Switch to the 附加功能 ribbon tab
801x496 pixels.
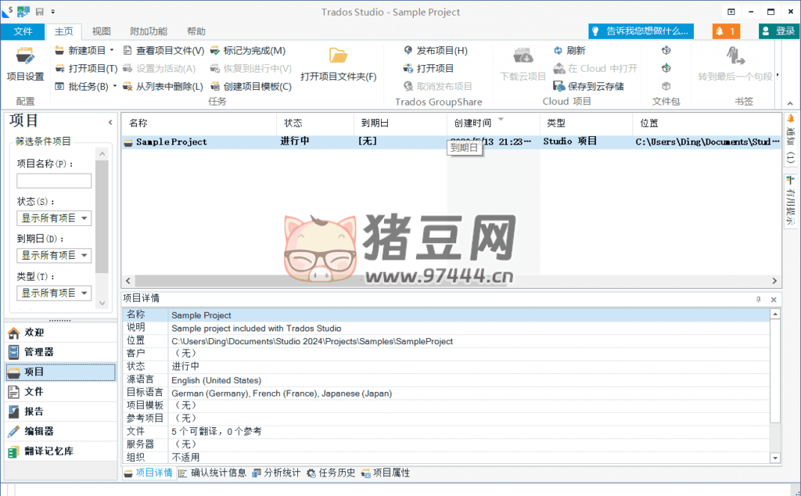[x=149, y=31]
